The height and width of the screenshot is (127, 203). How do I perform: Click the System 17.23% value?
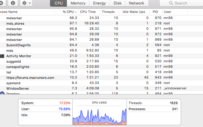coord(65,103)
